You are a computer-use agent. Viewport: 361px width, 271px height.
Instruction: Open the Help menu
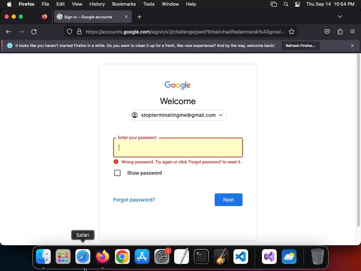point(191,4)
